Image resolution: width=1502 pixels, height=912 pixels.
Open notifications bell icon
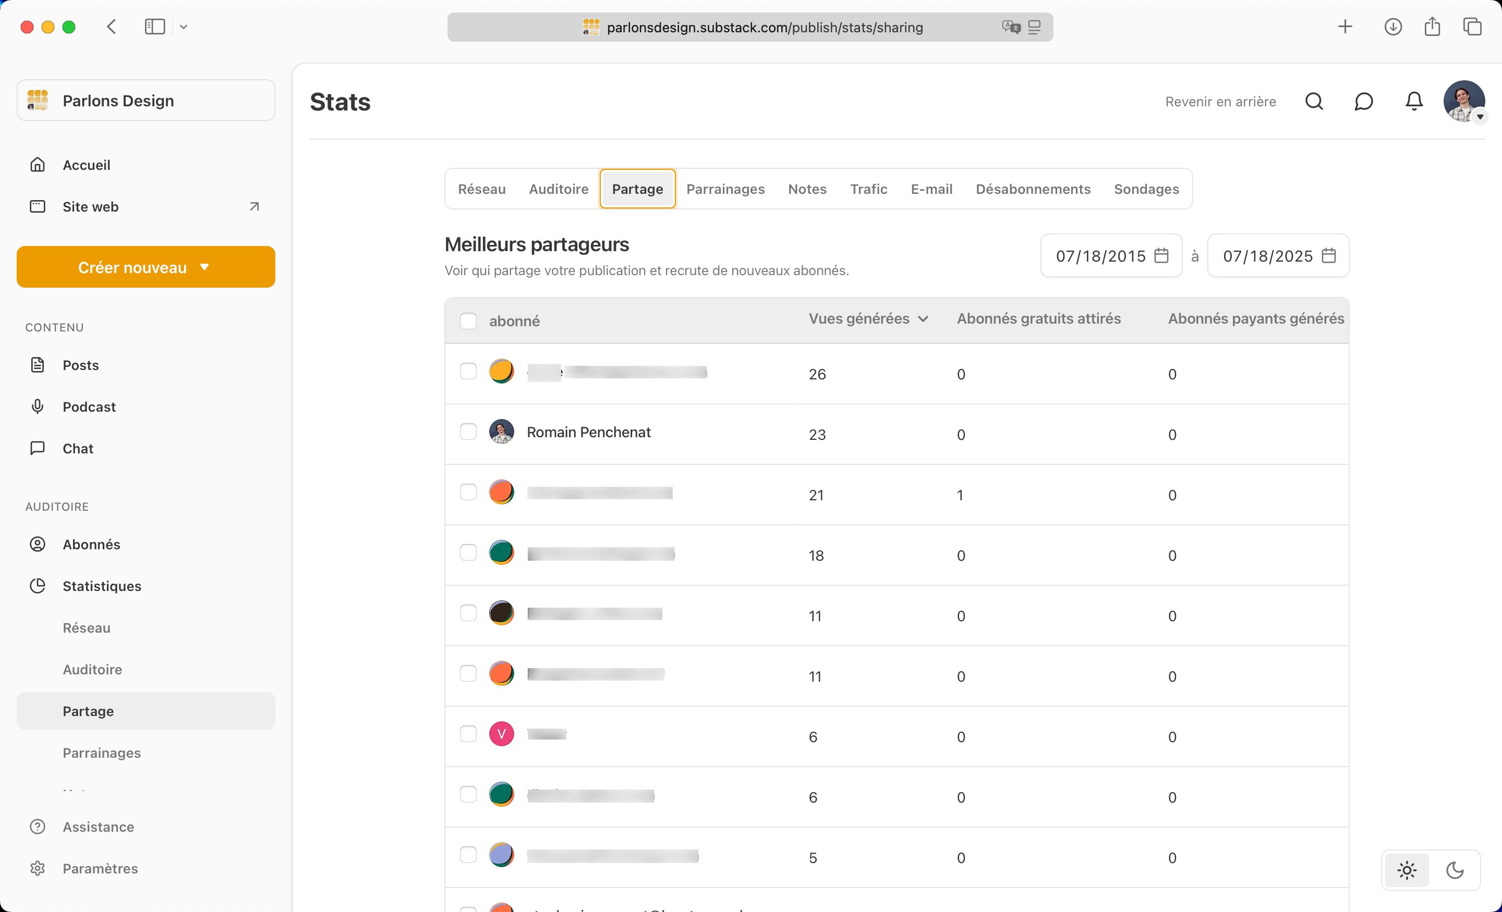pyautogui.click(x=1414, y=101)
